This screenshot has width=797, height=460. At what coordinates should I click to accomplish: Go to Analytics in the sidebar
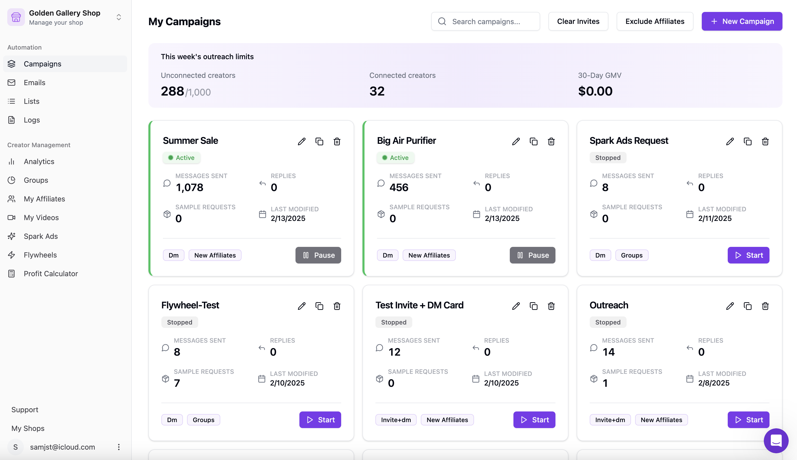pyautogui.click(x=39, y=161)
